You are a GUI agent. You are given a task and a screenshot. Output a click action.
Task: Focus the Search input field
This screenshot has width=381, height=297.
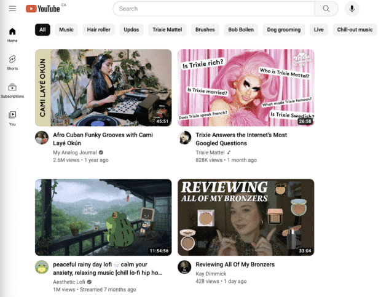pos(214,9)
